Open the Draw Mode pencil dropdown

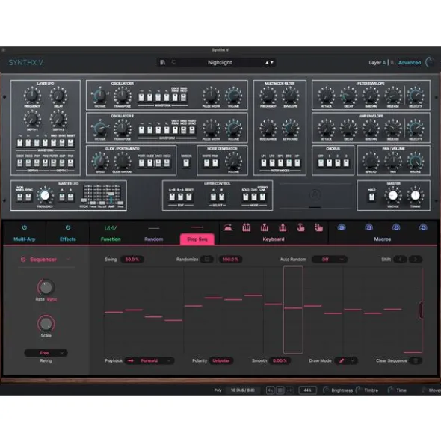tap(346, 360)
